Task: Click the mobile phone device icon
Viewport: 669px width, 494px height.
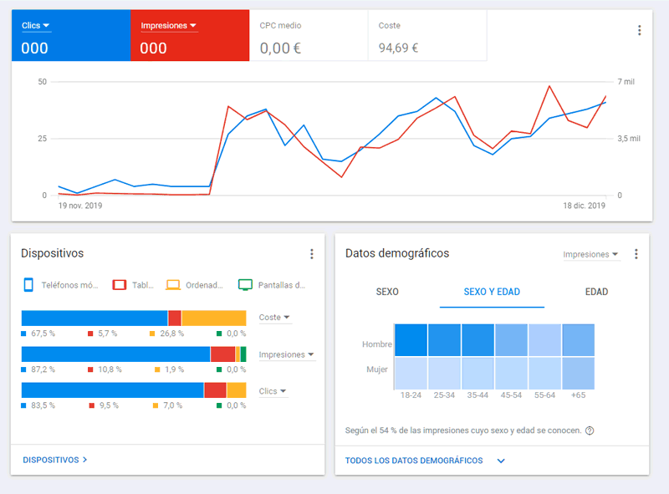Action: click(28, 284)
